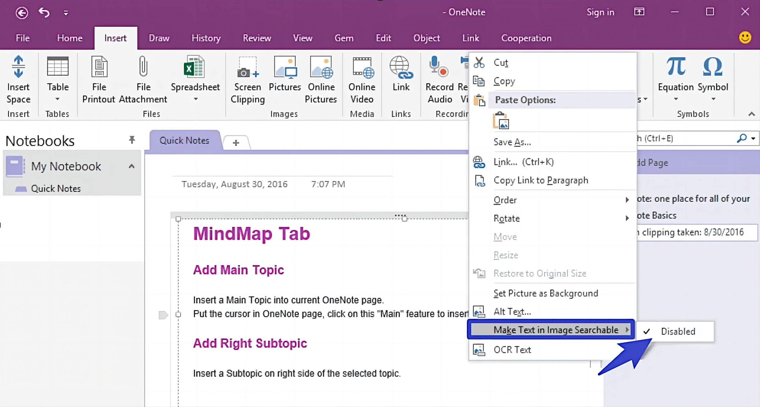Toggle Make Text in Image Searchable

[551, 330]
